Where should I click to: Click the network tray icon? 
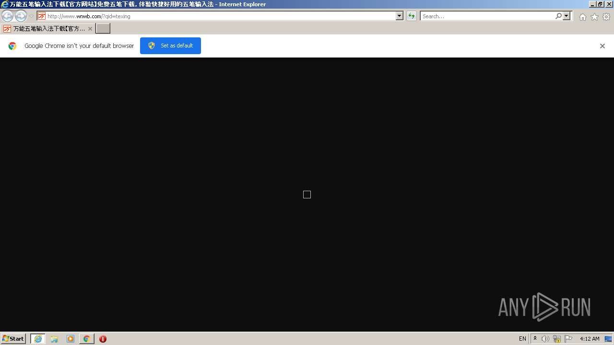tap(557, 339)
